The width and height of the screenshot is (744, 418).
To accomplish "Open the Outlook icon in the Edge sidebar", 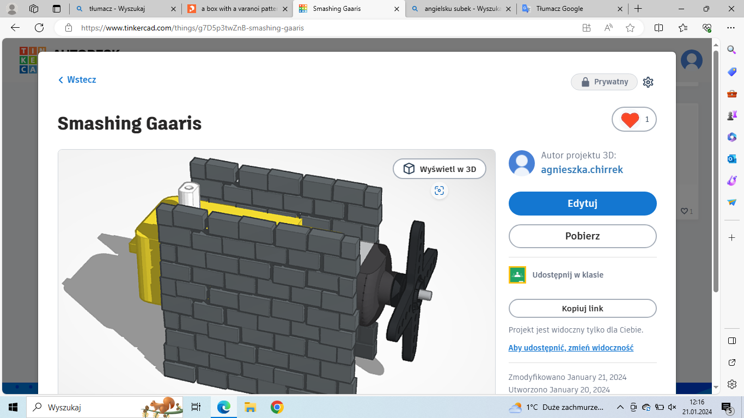I will point(732,158).
